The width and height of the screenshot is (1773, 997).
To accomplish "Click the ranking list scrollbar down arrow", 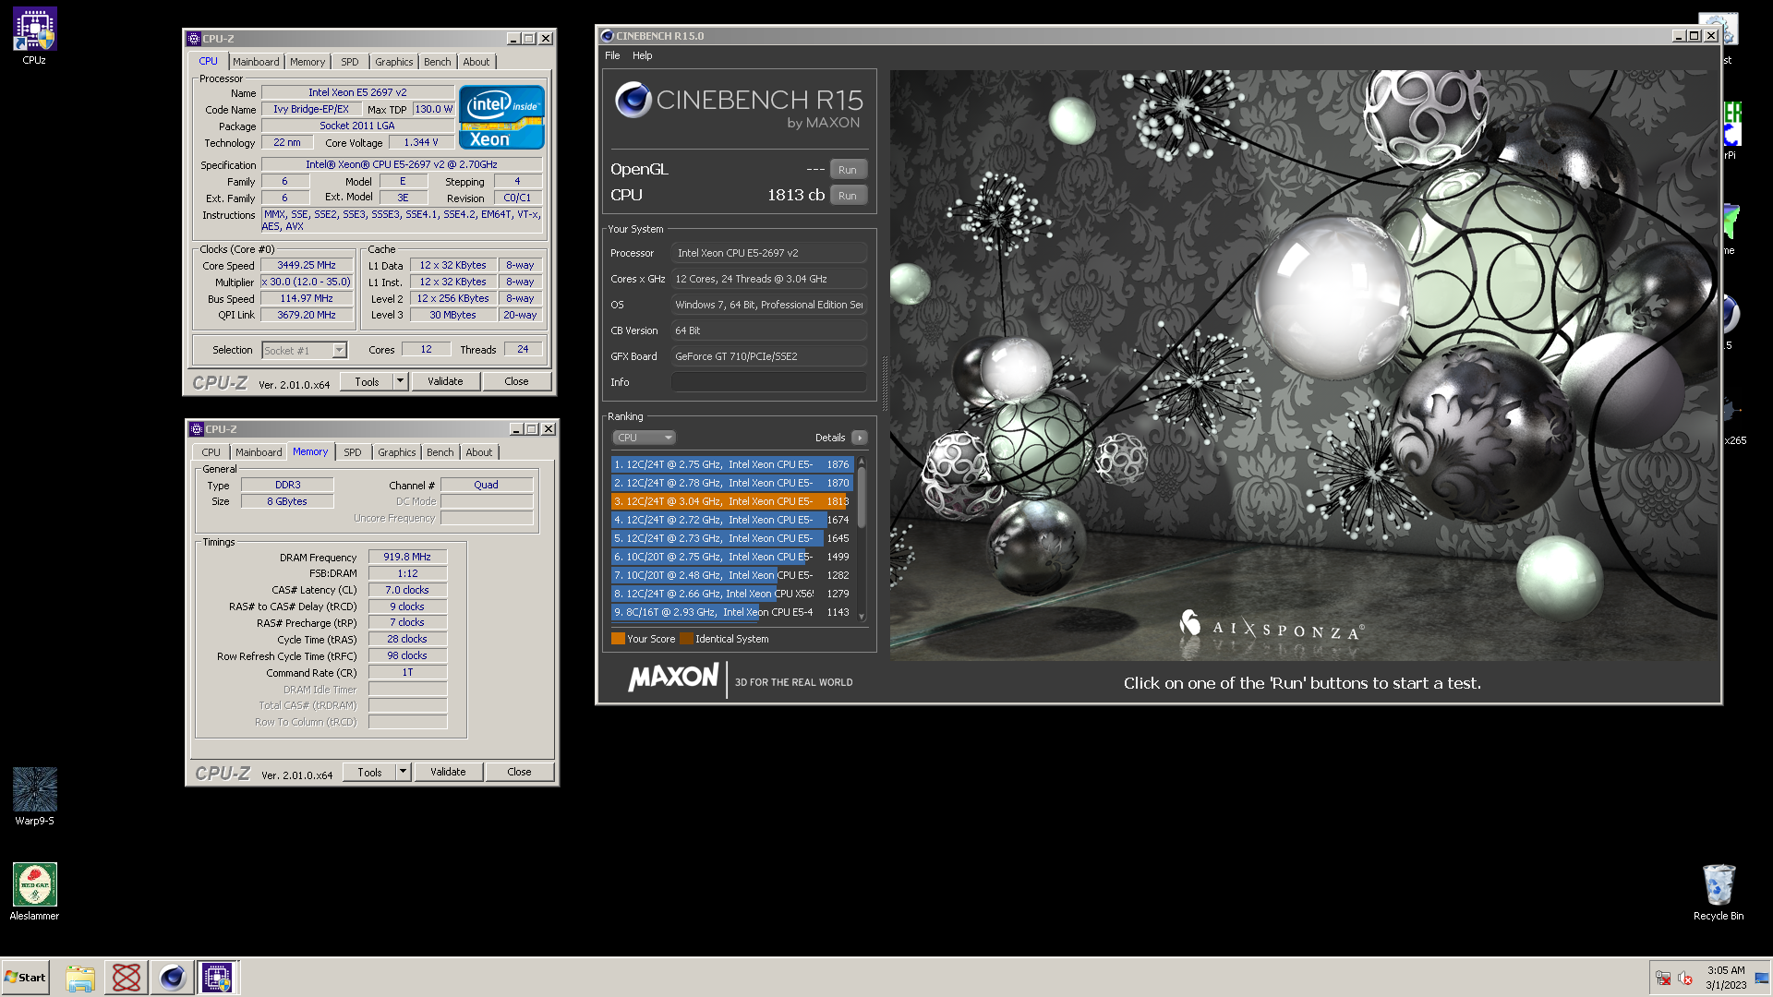I will [x=862, y=617].
